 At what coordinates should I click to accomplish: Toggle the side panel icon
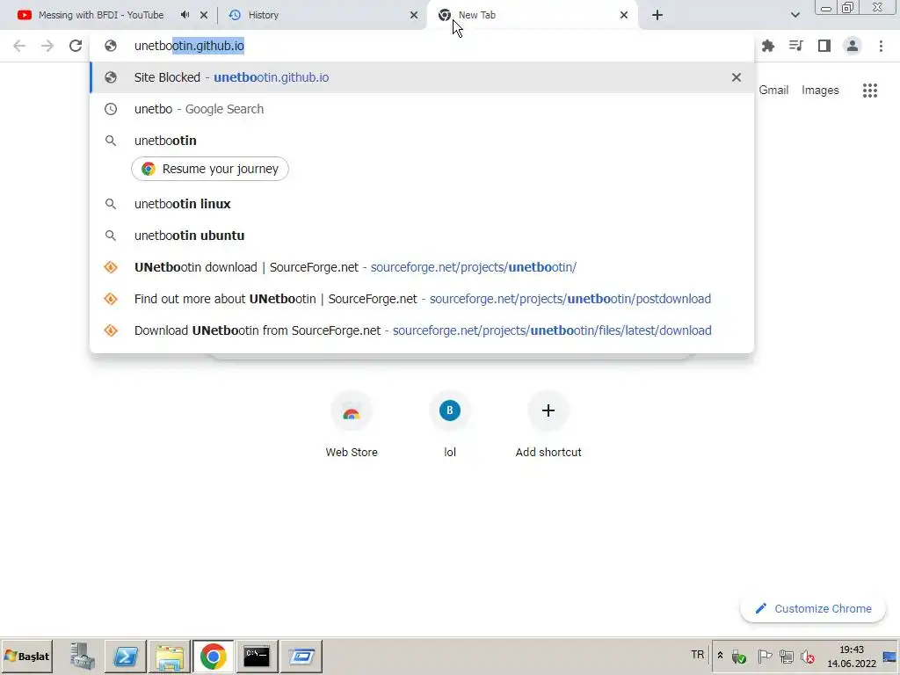point(824,46)
